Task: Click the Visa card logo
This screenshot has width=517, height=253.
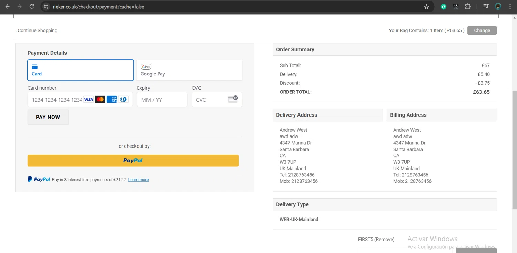Action: [x=89, y=99]
